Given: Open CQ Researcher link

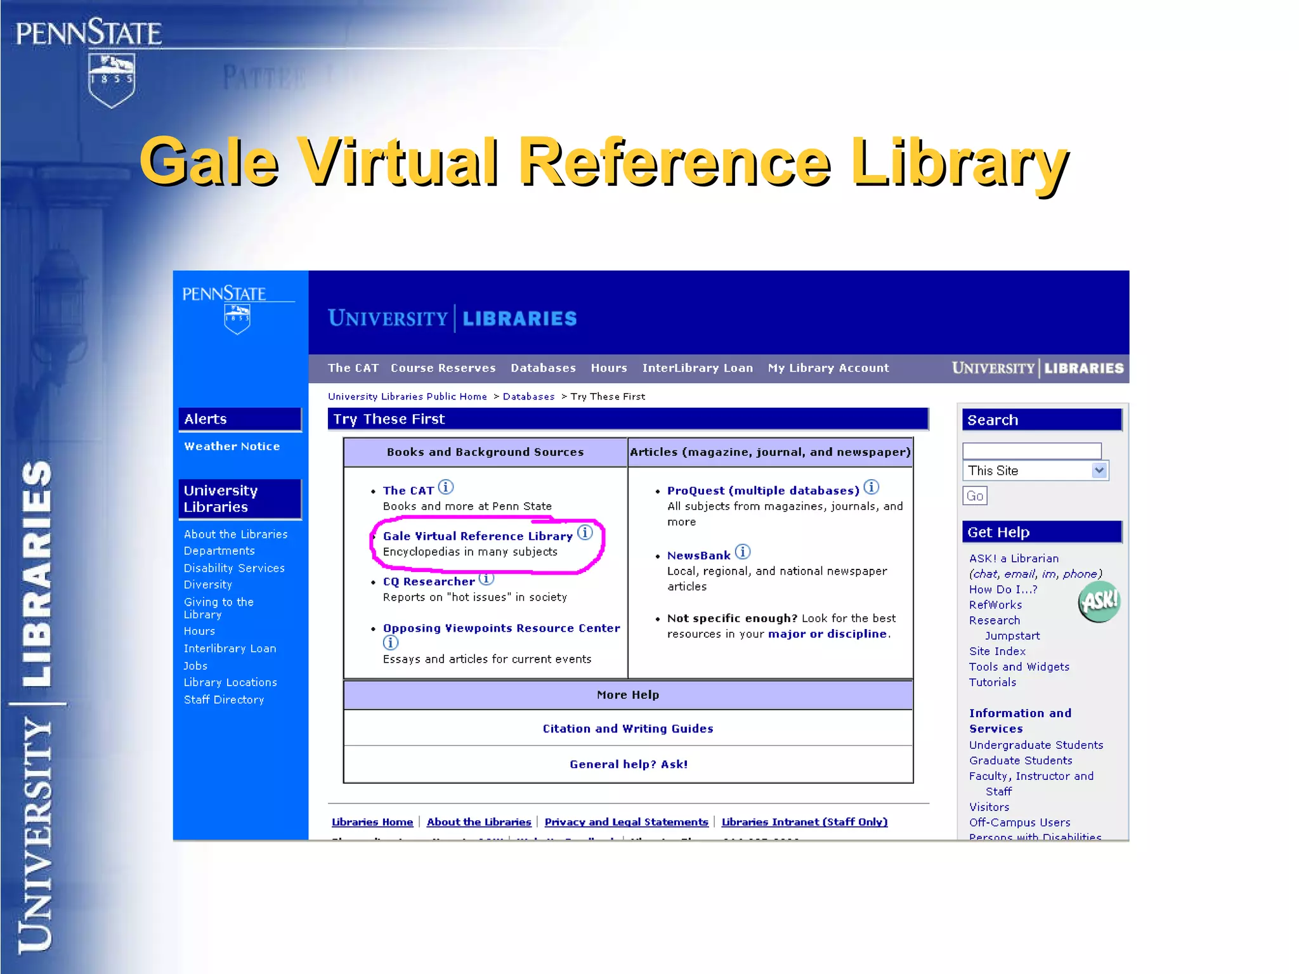Looking at the screenshot, I should [429, 582].
